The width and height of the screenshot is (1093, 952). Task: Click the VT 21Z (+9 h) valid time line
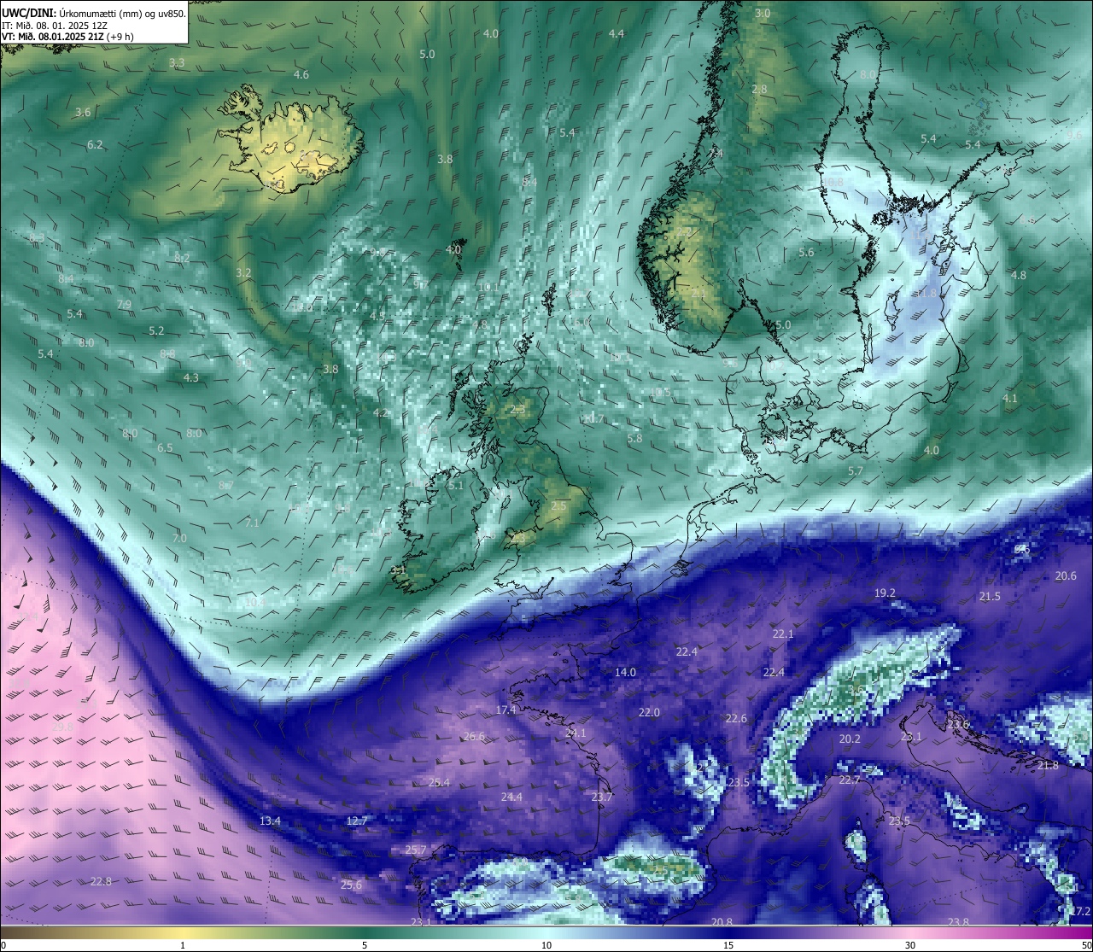click(67, 38)
